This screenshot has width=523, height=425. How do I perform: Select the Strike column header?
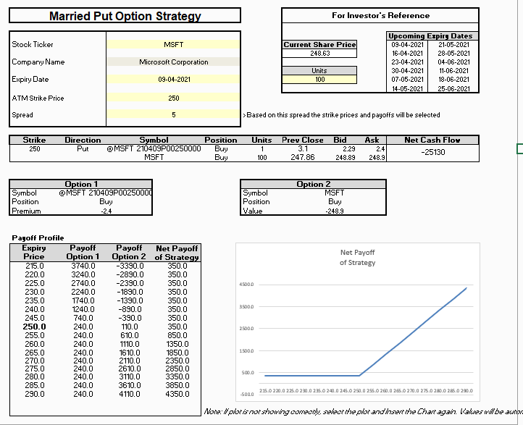tap(34, 140)
